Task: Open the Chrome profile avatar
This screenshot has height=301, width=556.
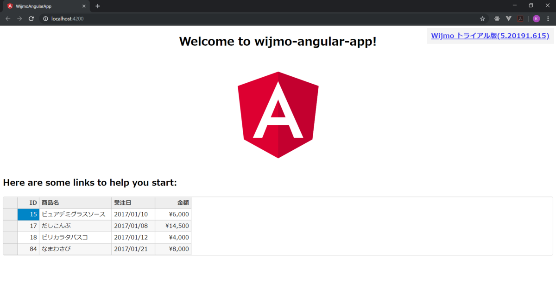Action: 537,18
